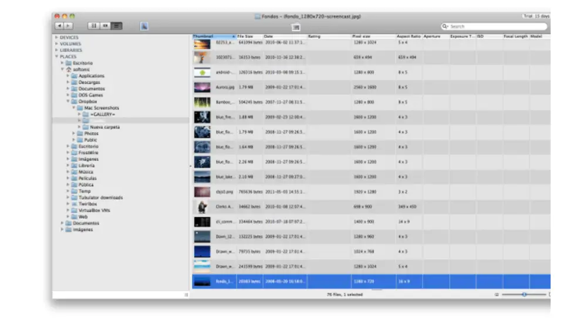The image size is (587, 322).
Task: Open the softonic home folder
Action: (81, 69)
